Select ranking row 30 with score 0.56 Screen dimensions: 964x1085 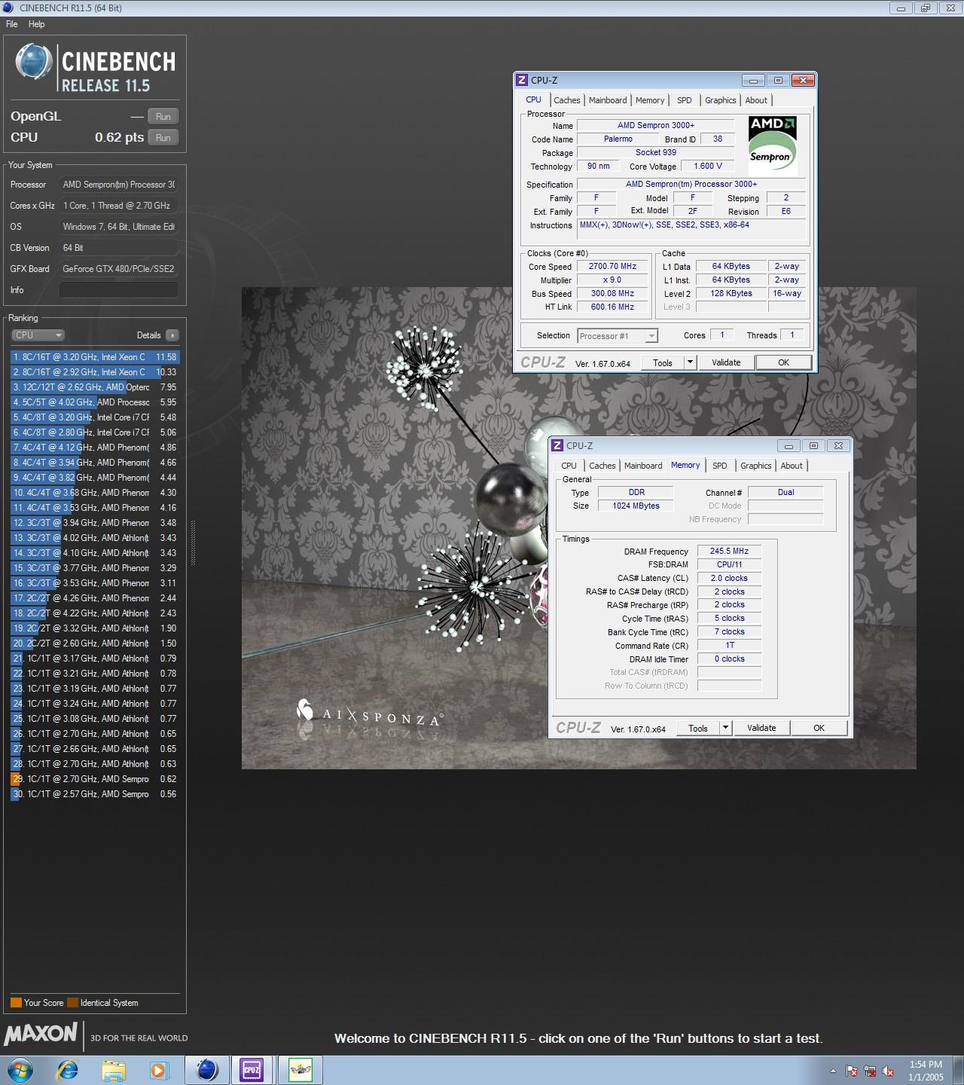[95, 794]
